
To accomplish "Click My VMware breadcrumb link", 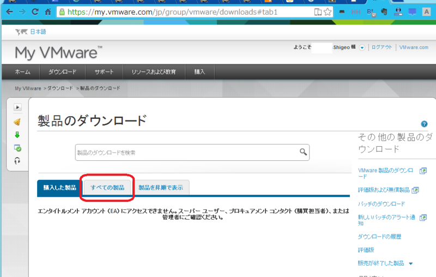I will pos(28,88).
